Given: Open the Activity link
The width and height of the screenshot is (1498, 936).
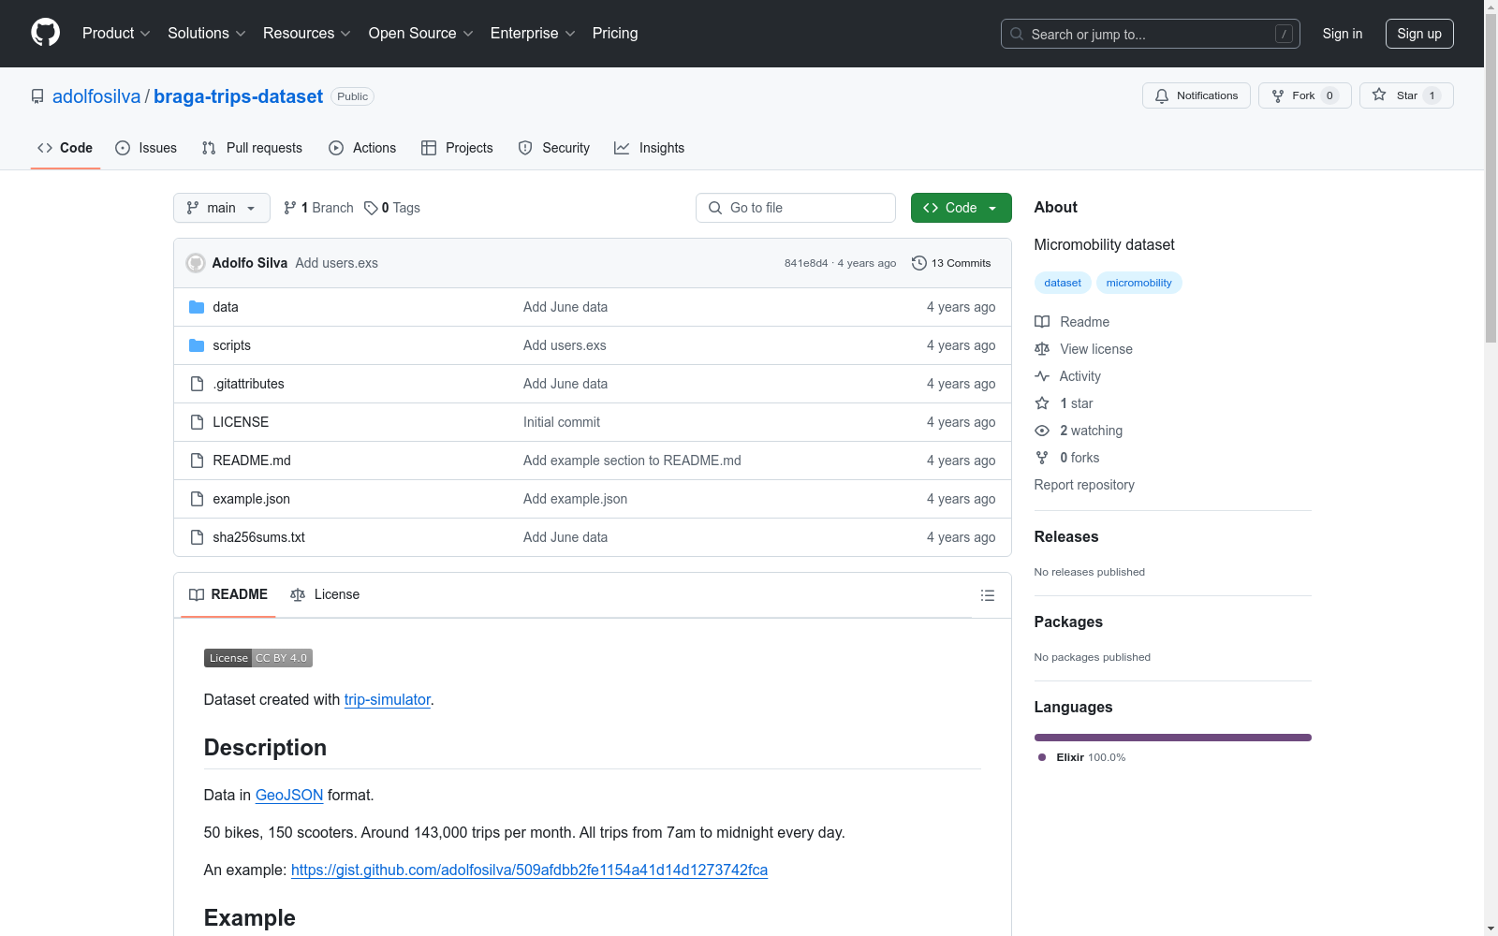Looking at the screenshot, I should click(x=1067, y=376).
